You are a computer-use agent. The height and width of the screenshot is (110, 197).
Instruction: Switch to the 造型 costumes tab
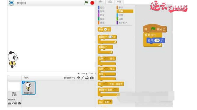click(110, 1)
